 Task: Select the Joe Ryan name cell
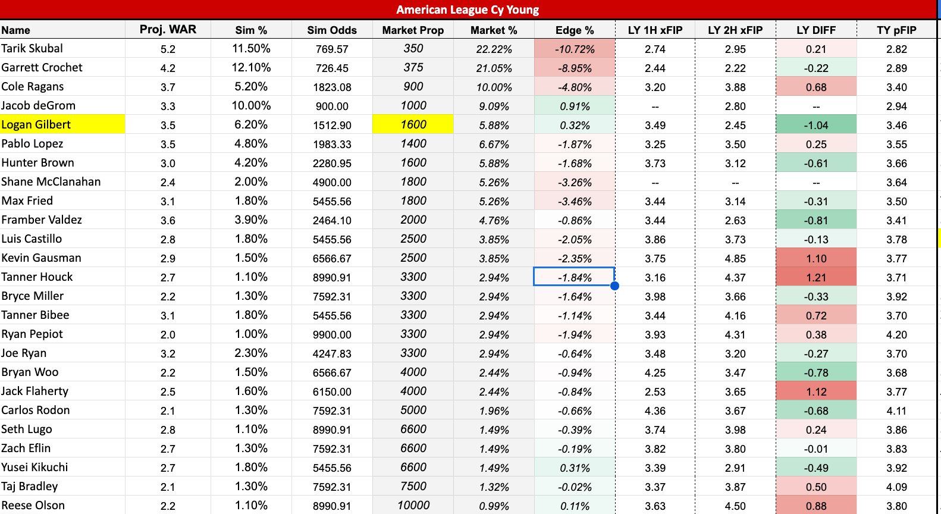(x=62, y=353)
